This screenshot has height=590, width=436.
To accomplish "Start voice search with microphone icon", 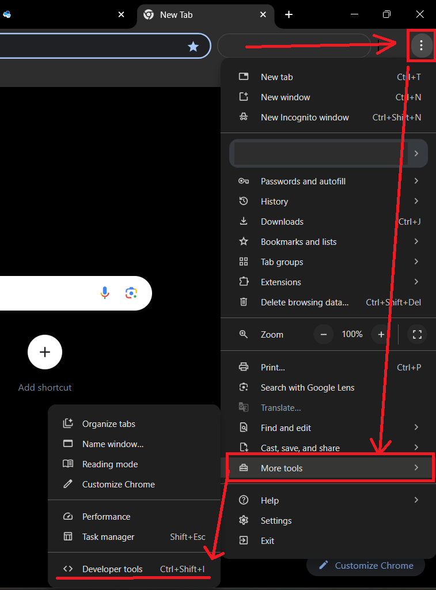I will click(105, 293).
